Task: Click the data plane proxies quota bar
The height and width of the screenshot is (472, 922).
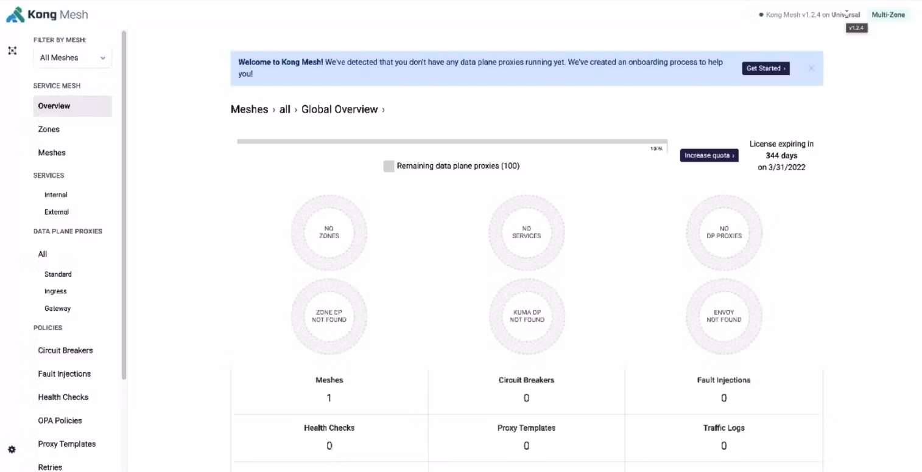Action: pos(452,142)
